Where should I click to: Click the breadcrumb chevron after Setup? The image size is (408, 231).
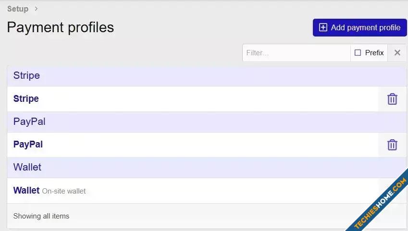pos(36,9)
